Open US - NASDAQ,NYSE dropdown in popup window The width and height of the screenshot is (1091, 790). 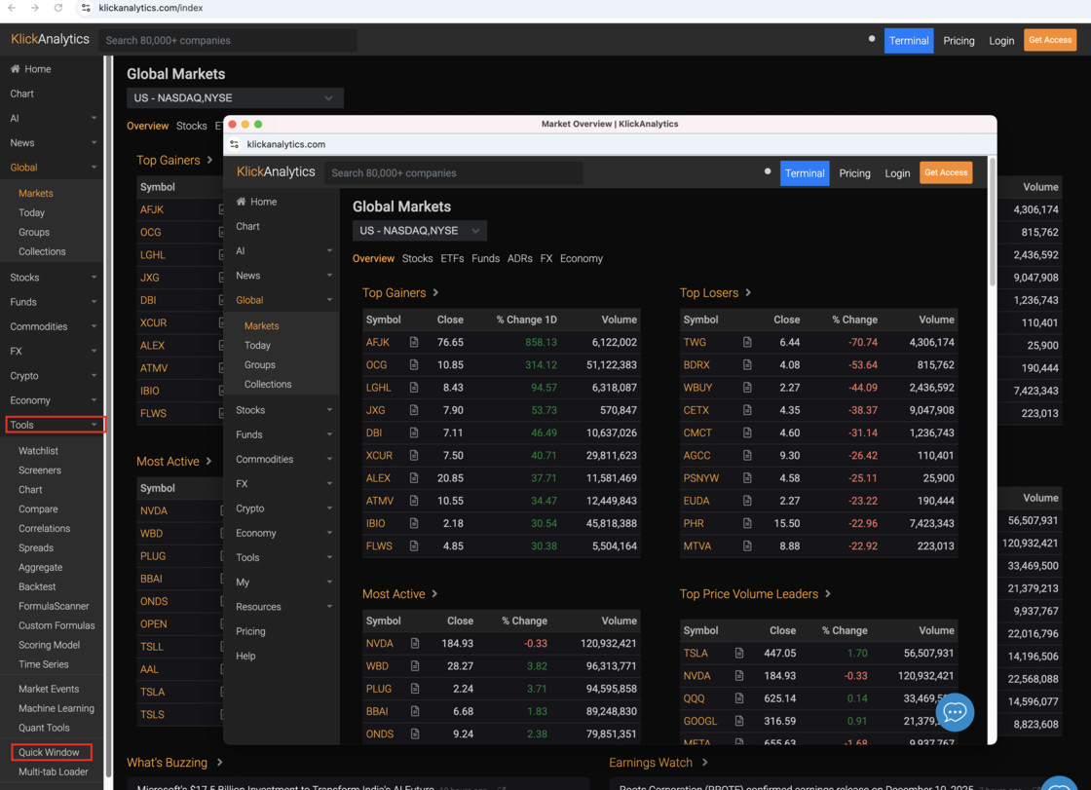(x=420, y=231)
